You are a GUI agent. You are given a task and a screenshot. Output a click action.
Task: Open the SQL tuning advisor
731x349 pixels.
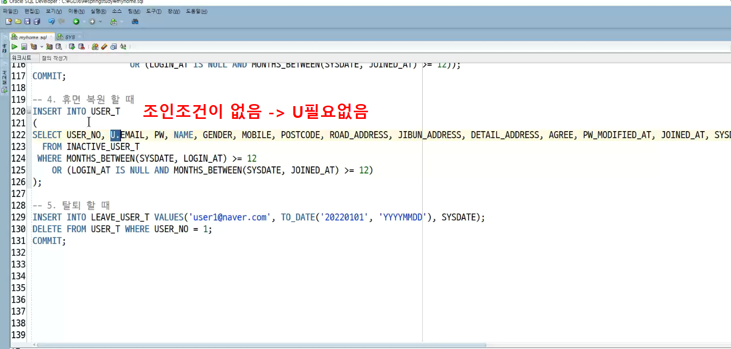pyautogui.click(x=59, y=46)
